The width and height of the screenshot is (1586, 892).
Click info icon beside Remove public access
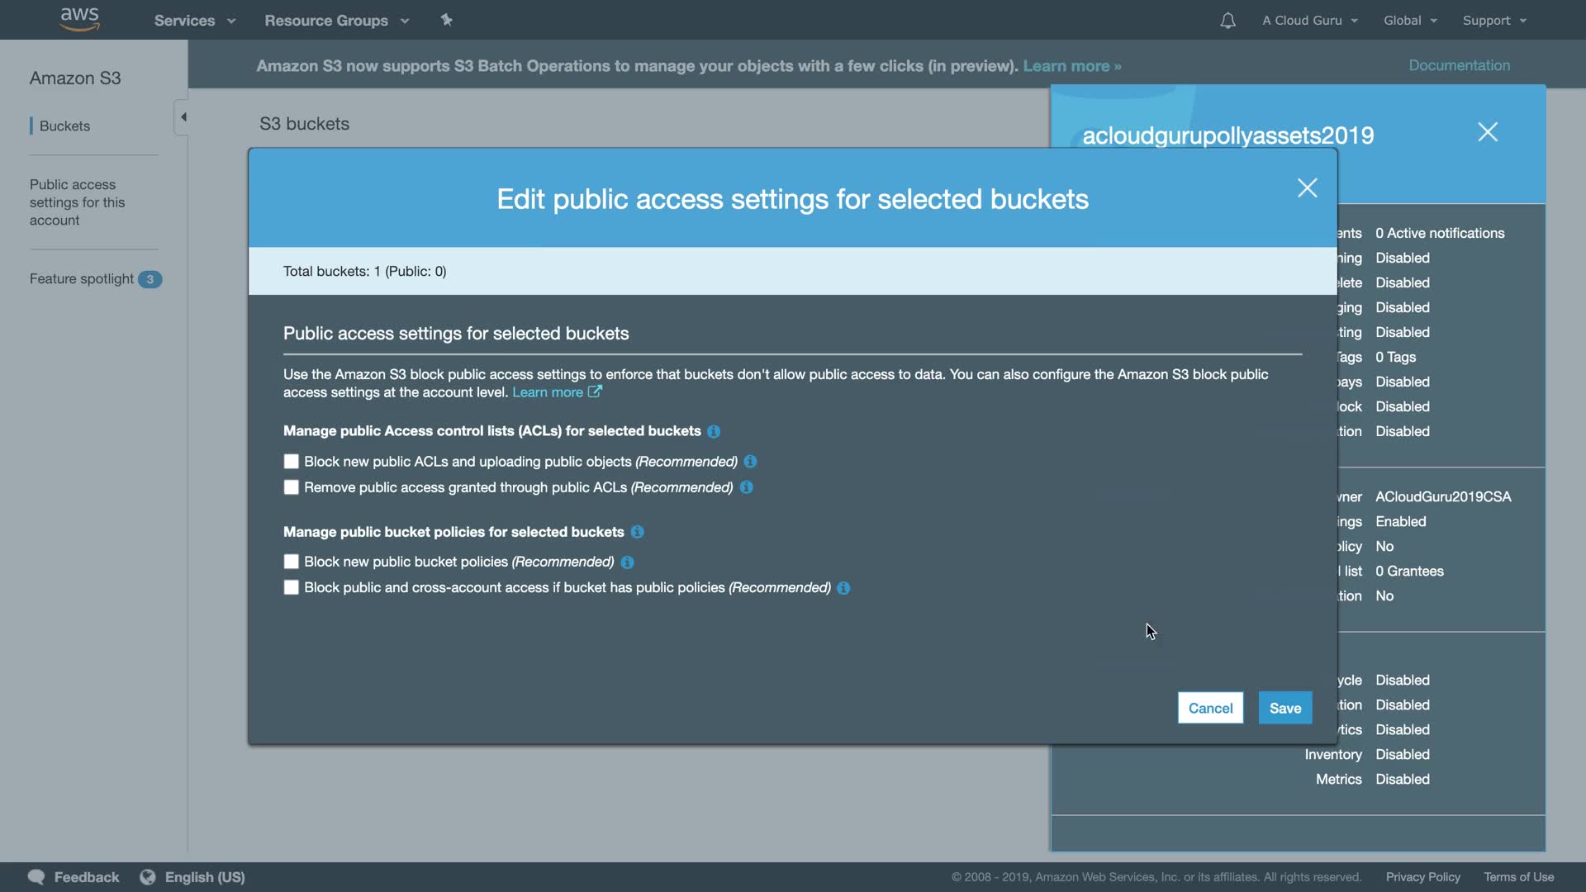click(746, 487)
